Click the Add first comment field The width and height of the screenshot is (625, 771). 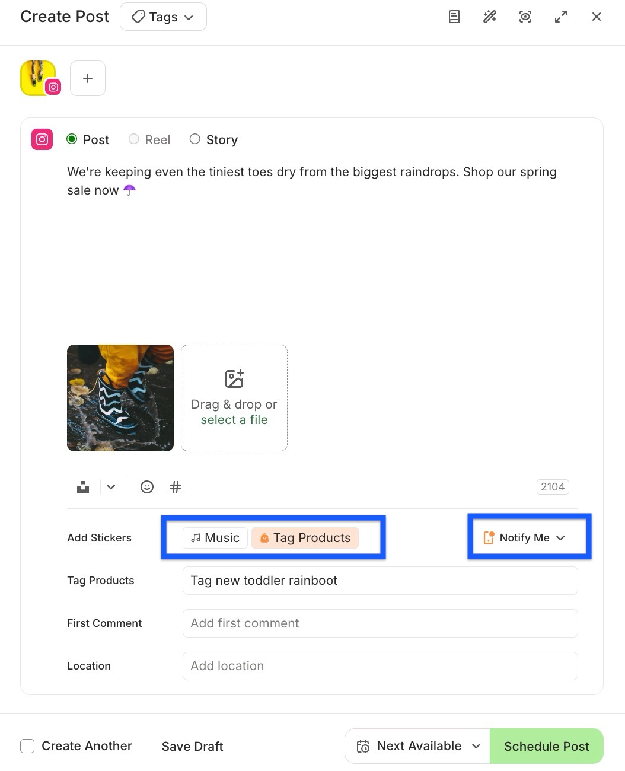coord(380,623)
